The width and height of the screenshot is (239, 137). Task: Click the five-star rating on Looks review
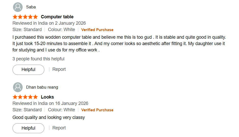pos(25,97)
